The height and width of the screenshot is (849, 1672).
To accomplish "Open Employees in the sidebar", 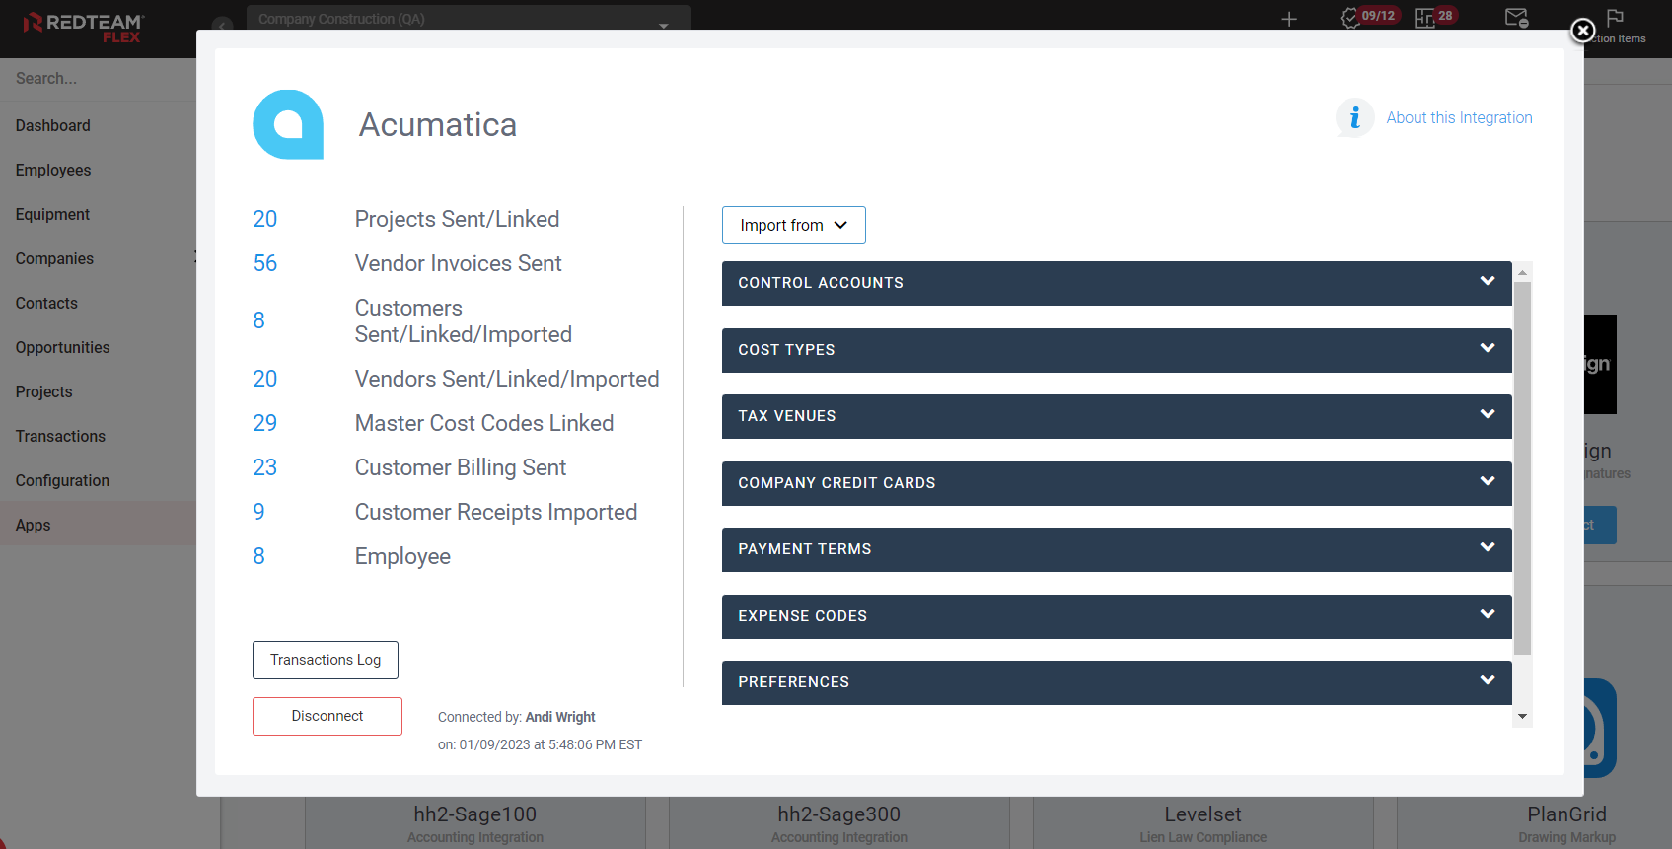I will (x=53, y=170).
